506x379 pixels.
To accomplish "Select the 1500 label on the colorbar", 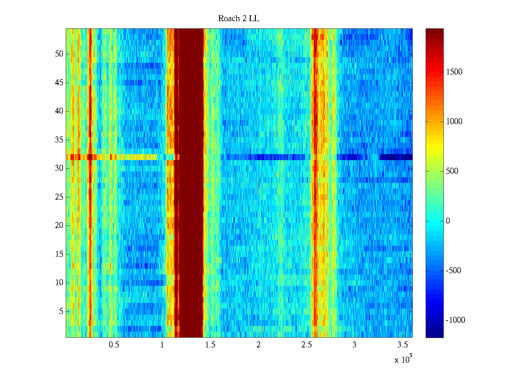I will click(x=454, y=72).
